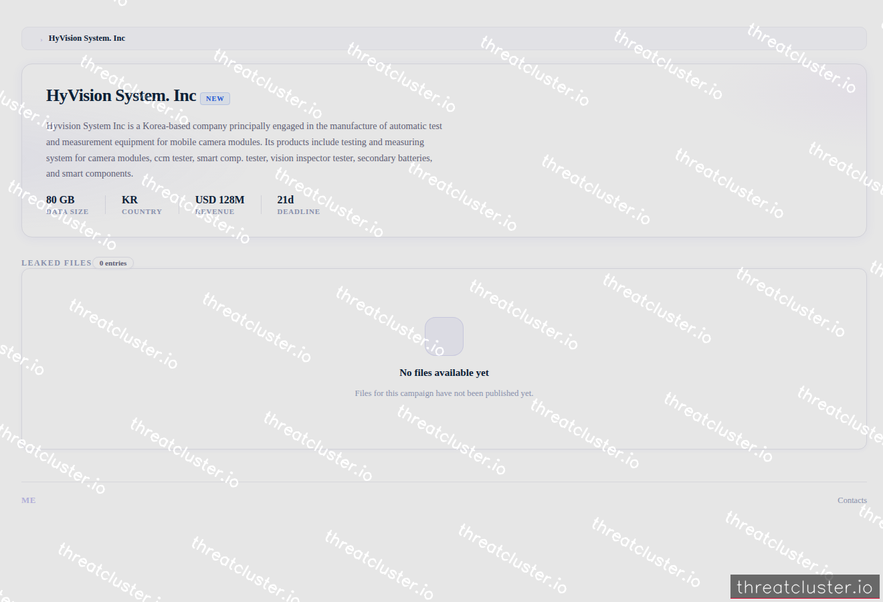This screenshot has width=883, height=602.
Task: Click the USD 128M revenue value
Action: pyautogui.click(x=219, y=199)
